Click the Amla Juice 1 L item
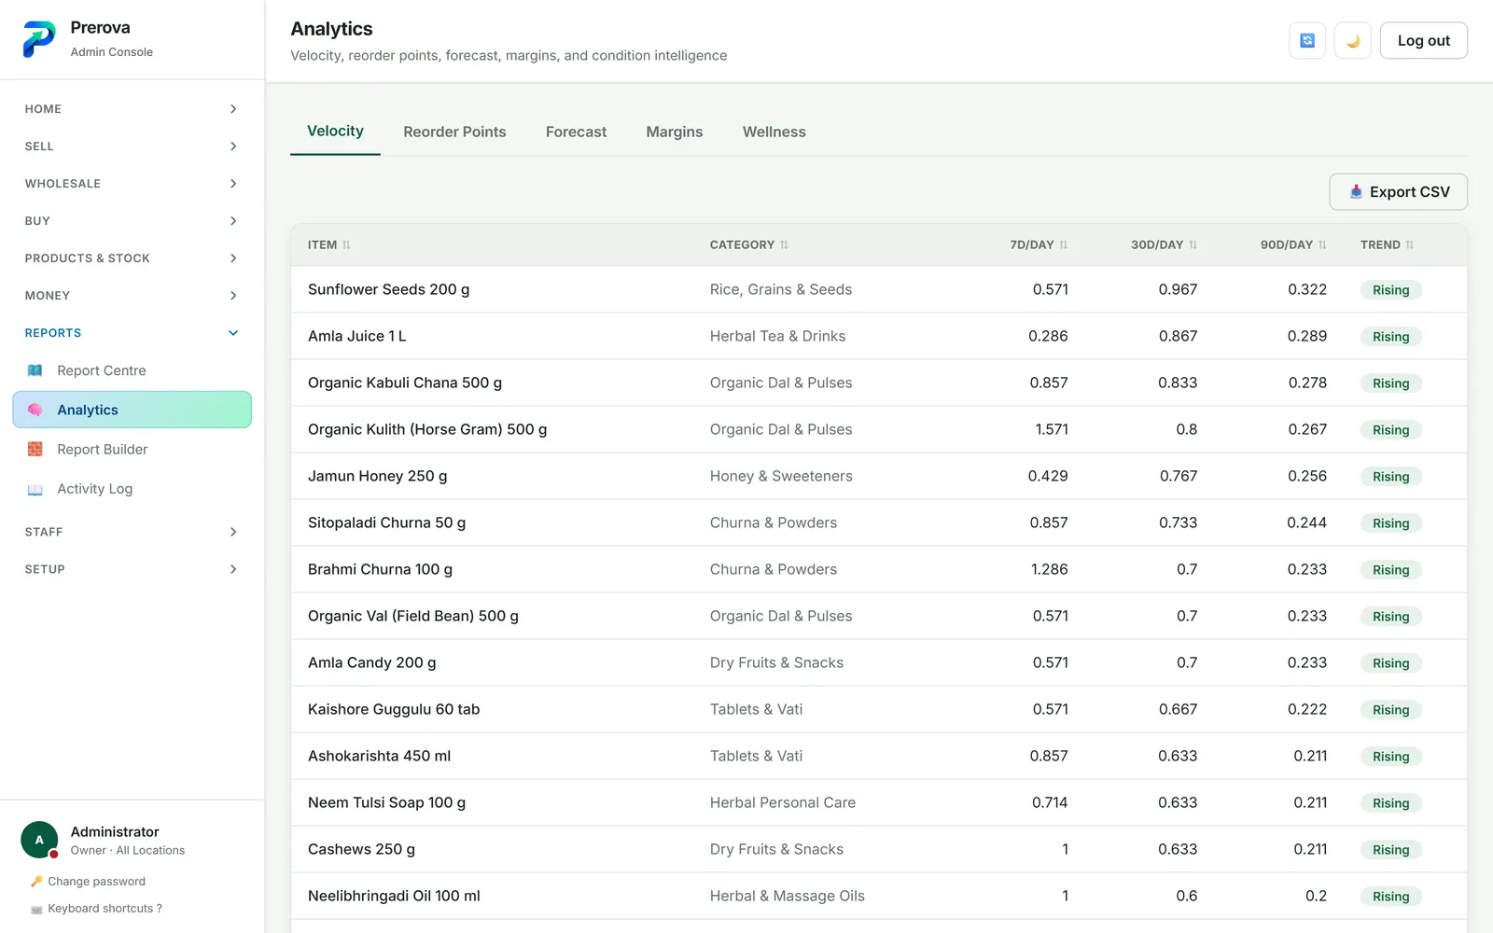The image size is (1493, 933). [357, 336]
